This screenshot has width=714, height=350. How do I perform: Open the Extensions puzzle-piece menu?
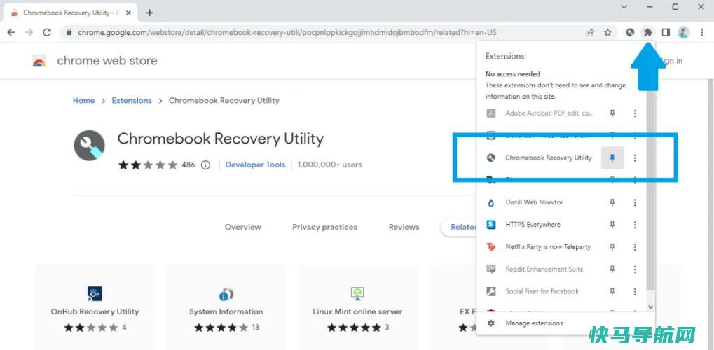click(647, 32)
